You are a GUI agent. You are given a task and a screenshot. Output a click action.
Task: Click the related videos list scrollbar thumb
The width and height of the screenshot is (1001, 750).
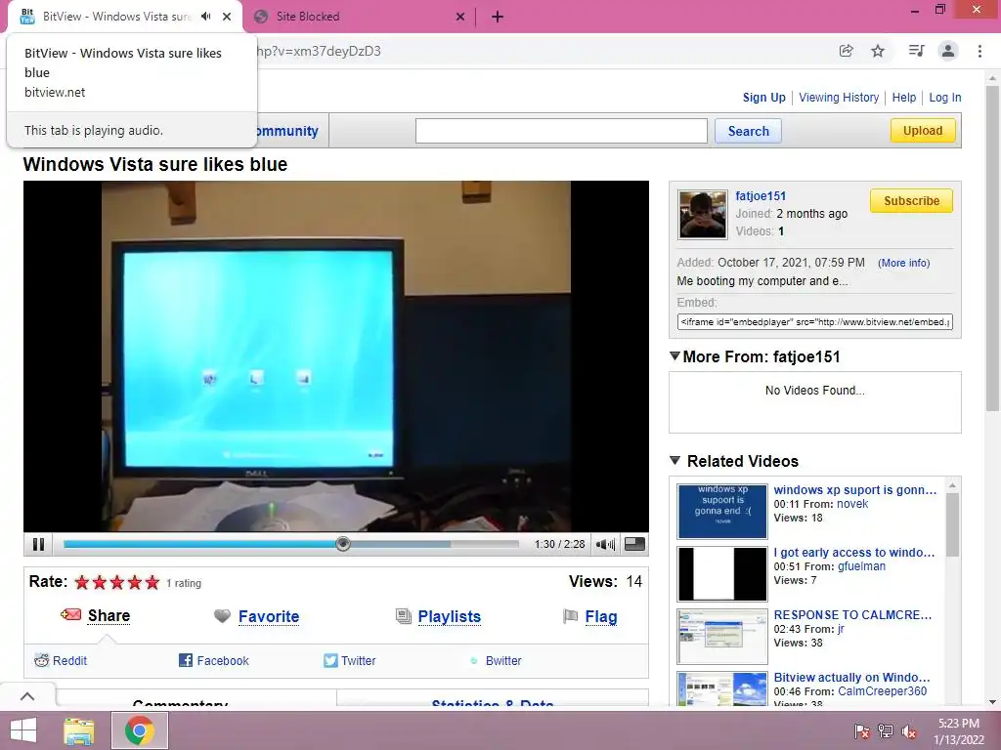click(952, 524)
